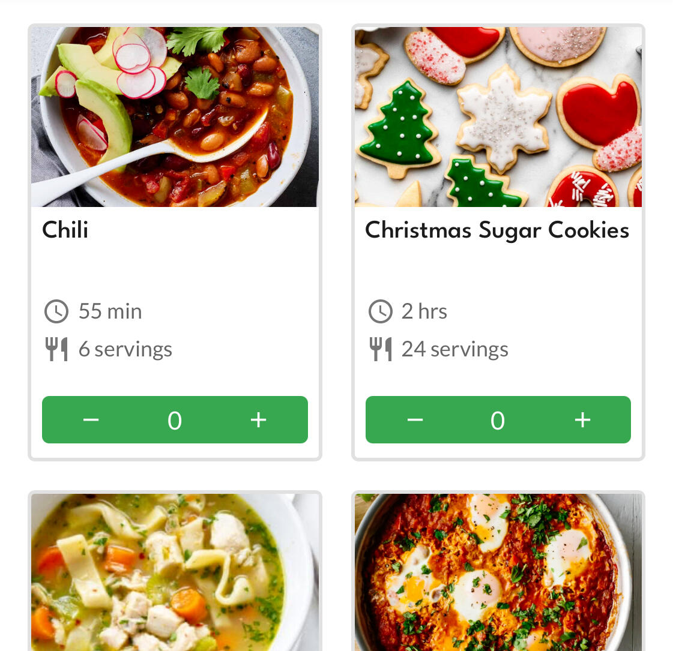The image size is (673, 651).
Task: Open the Chili recipe title
Action: (x=65, y=230)
